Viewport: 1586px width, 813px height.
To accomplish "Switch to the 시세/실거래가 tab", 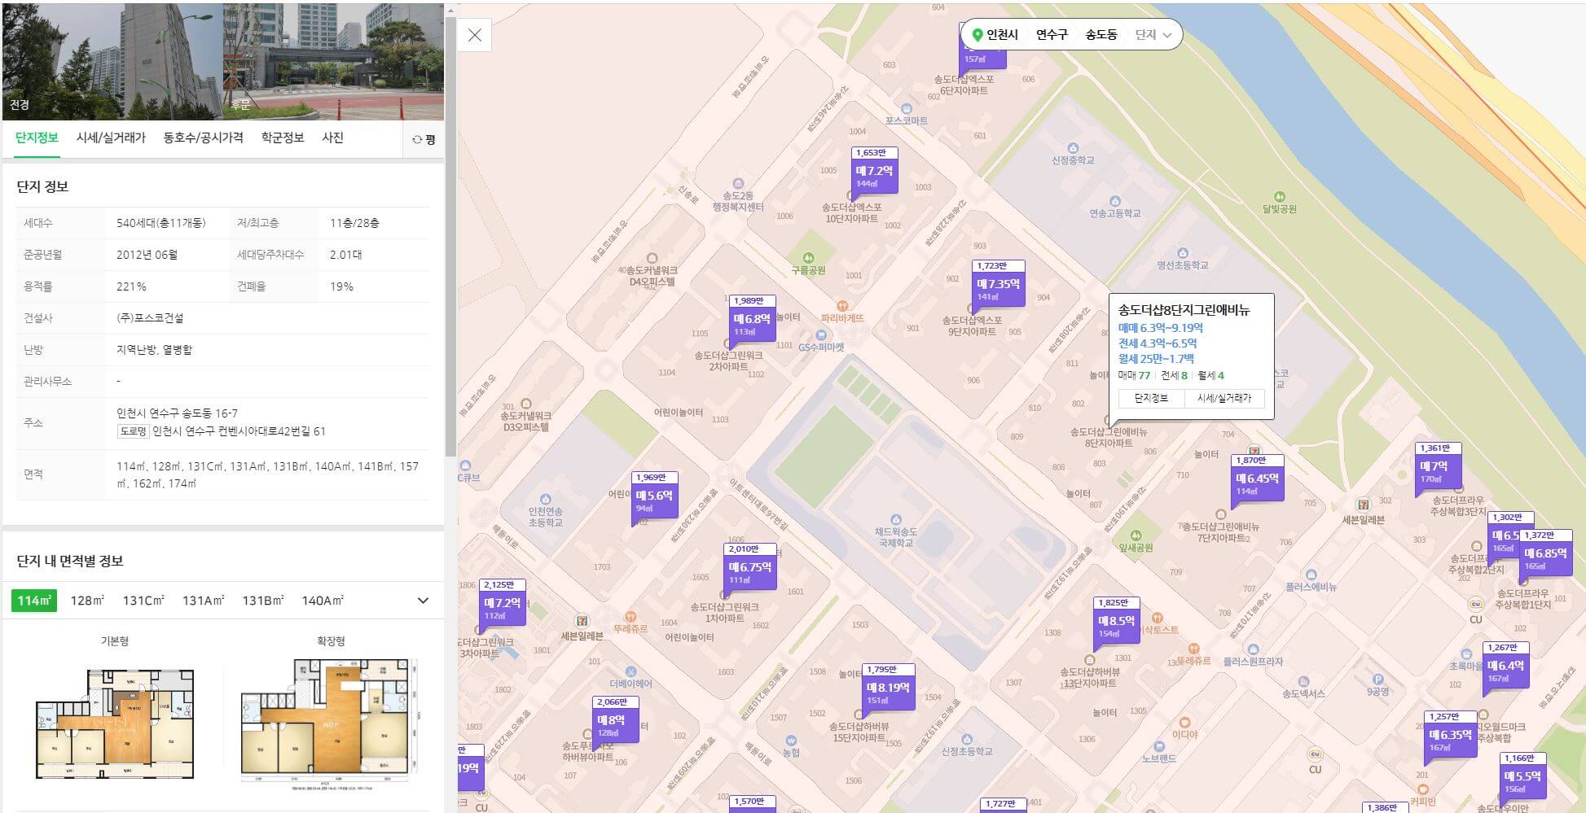I will [x=111, y=138].
